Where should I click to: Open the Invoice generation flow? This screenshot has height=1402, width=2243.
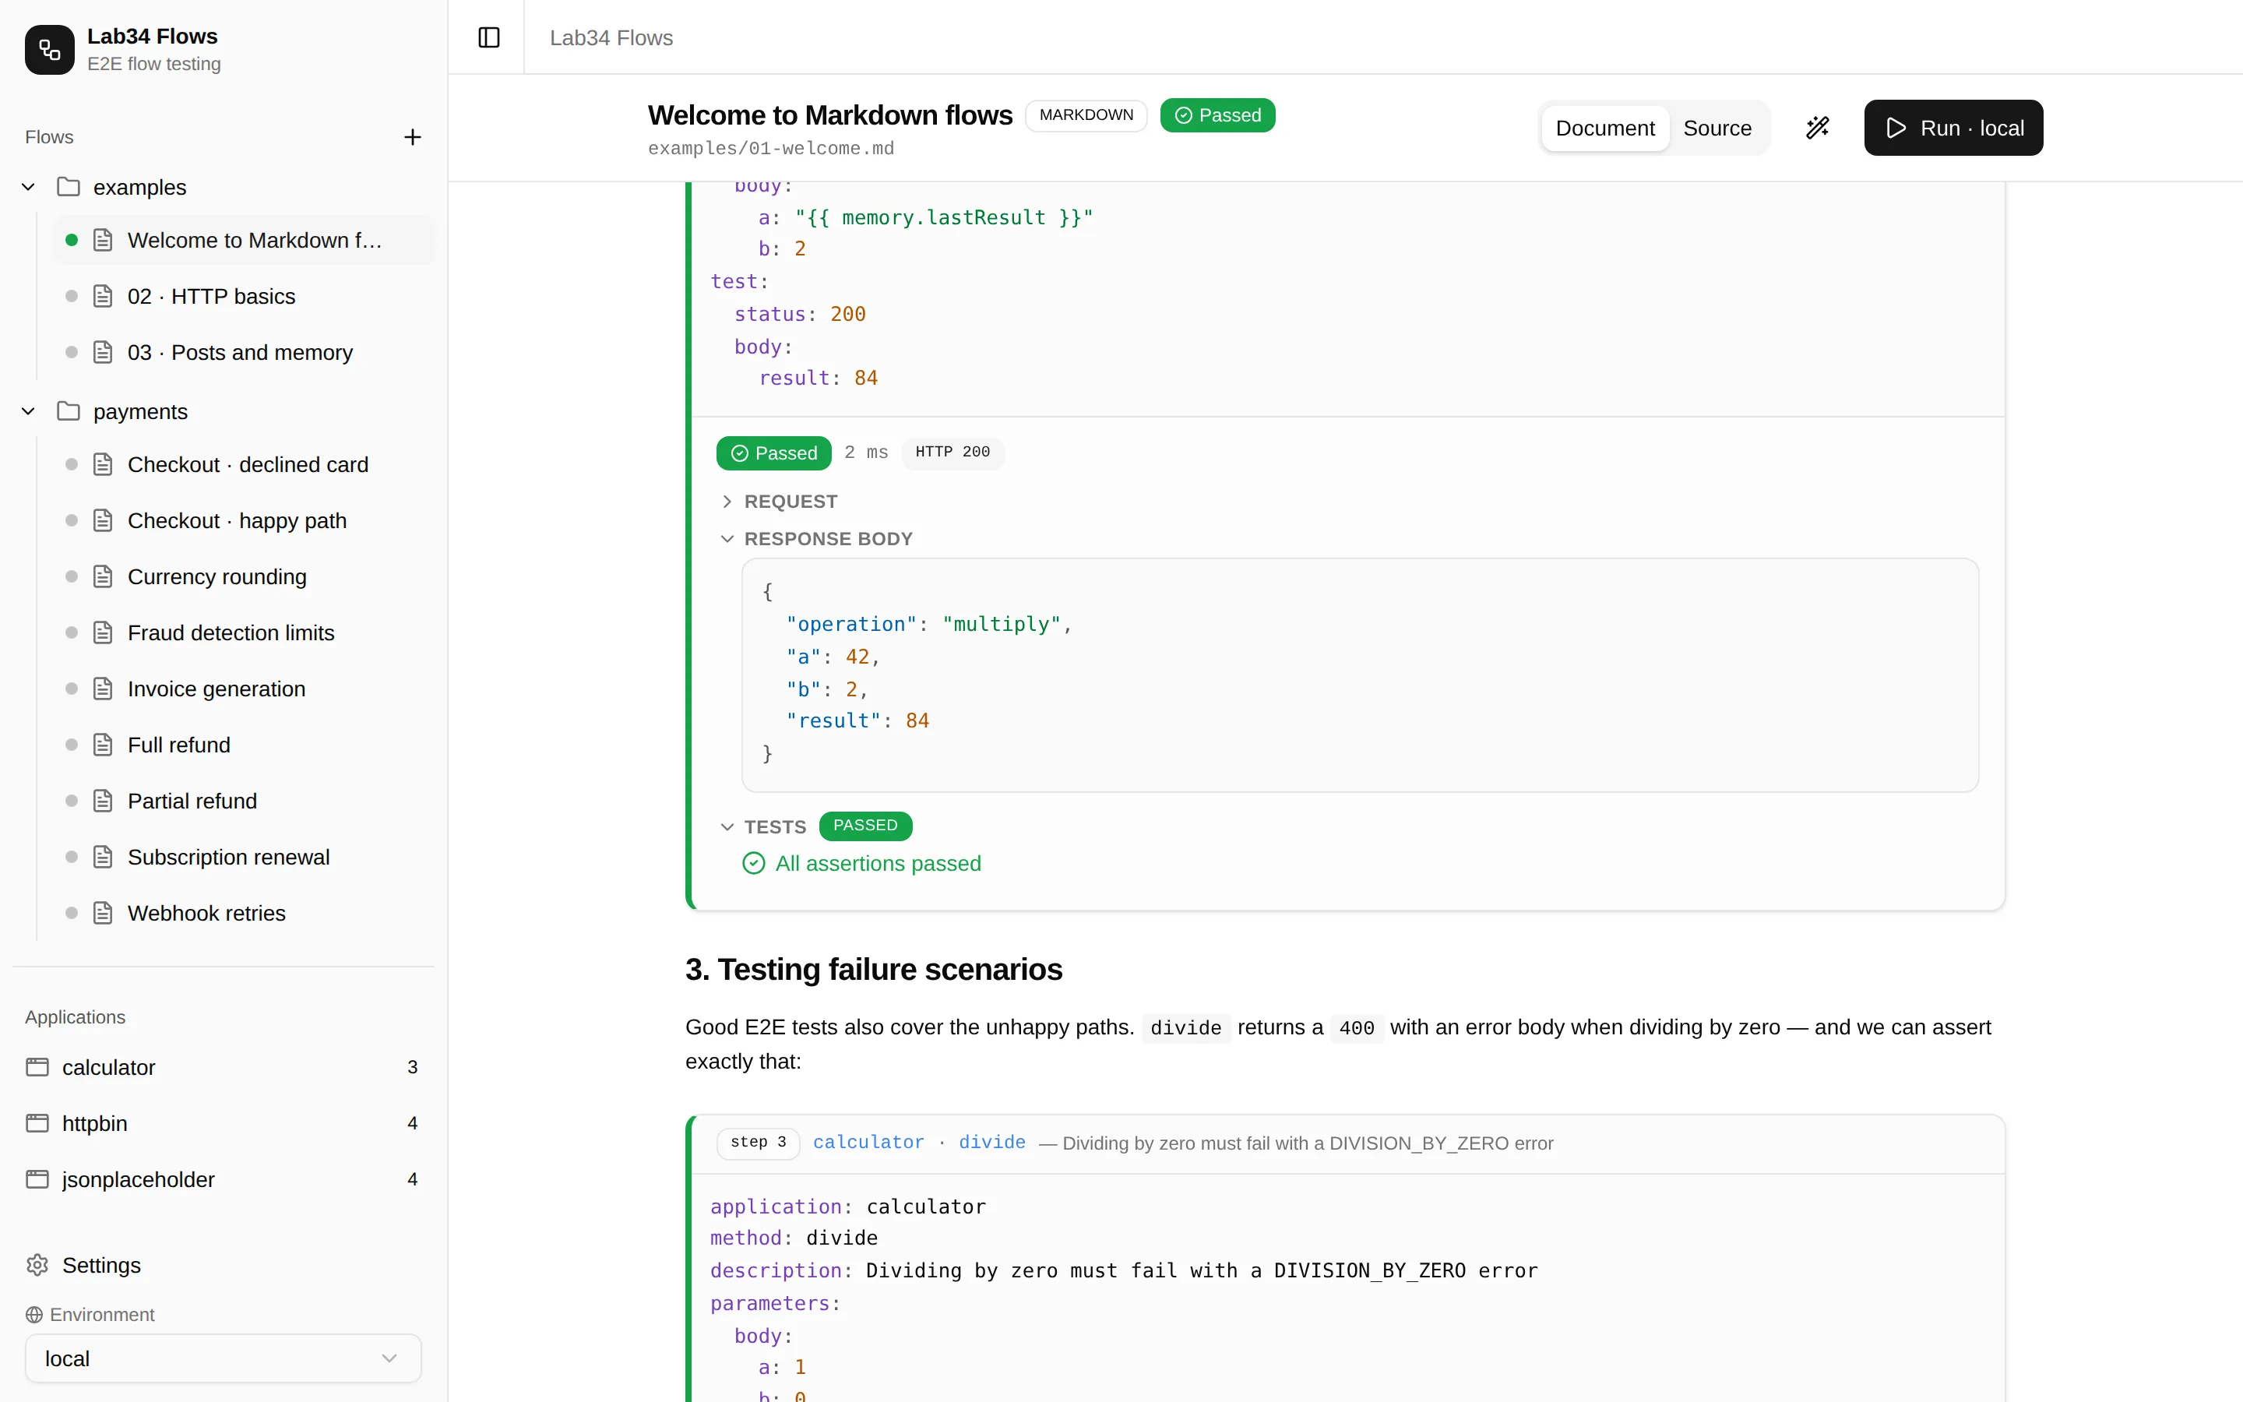pyautogui.click(x=244, y=689)
